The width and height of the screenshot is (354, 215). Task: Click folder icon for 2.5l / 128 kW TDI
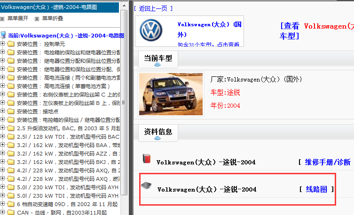coord(11,137)
